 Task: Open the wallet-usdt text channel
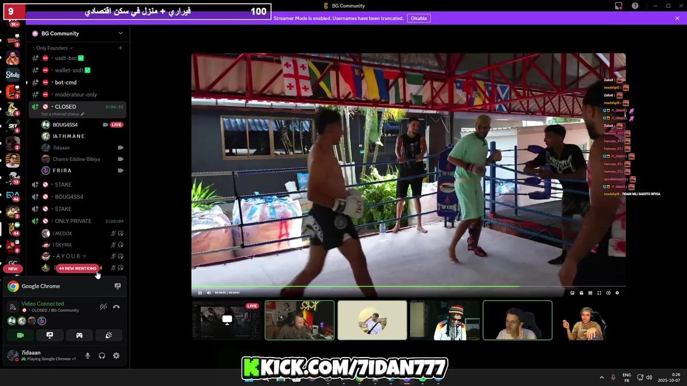pyautogui.click(x=78, y=70)
